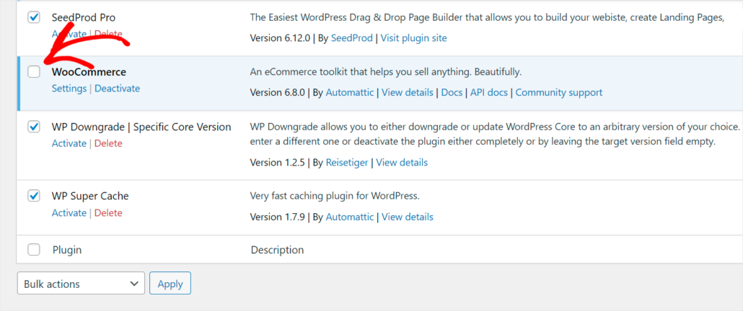The height and width of the screenshot is (311, 743).
Task: Delete WP Downgrade plugin
Action: (108, 143)
